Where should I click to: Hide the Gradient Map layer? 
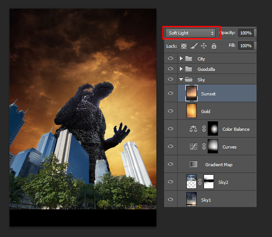(x=170, y=164)
